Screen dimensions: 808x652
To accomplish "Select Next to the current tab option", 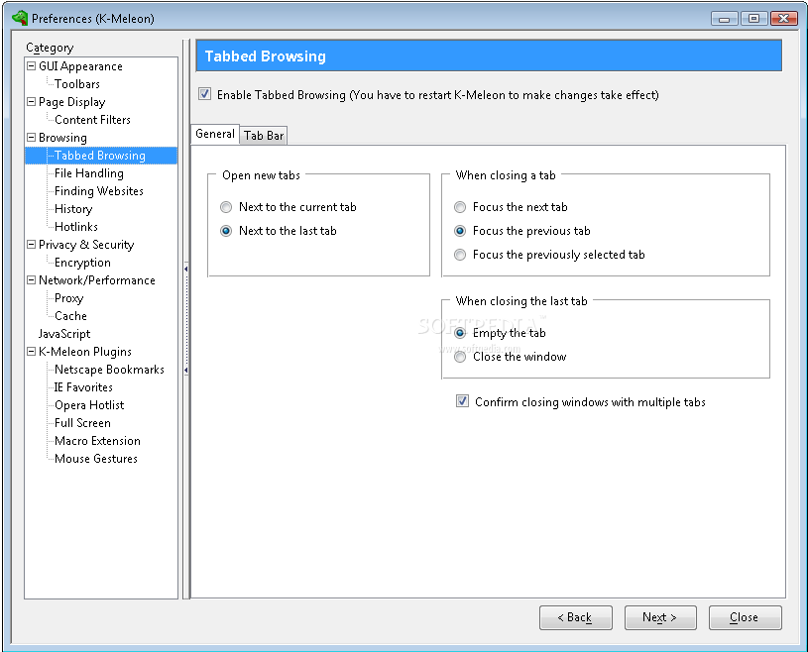I will click(x=226, y=207).
